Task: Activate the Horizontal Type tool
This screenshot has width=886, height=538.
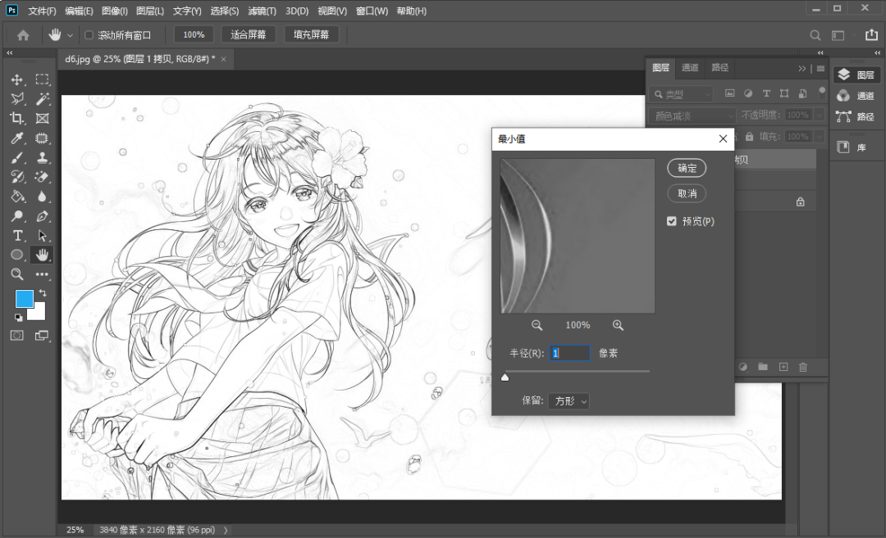Action: 17,236
